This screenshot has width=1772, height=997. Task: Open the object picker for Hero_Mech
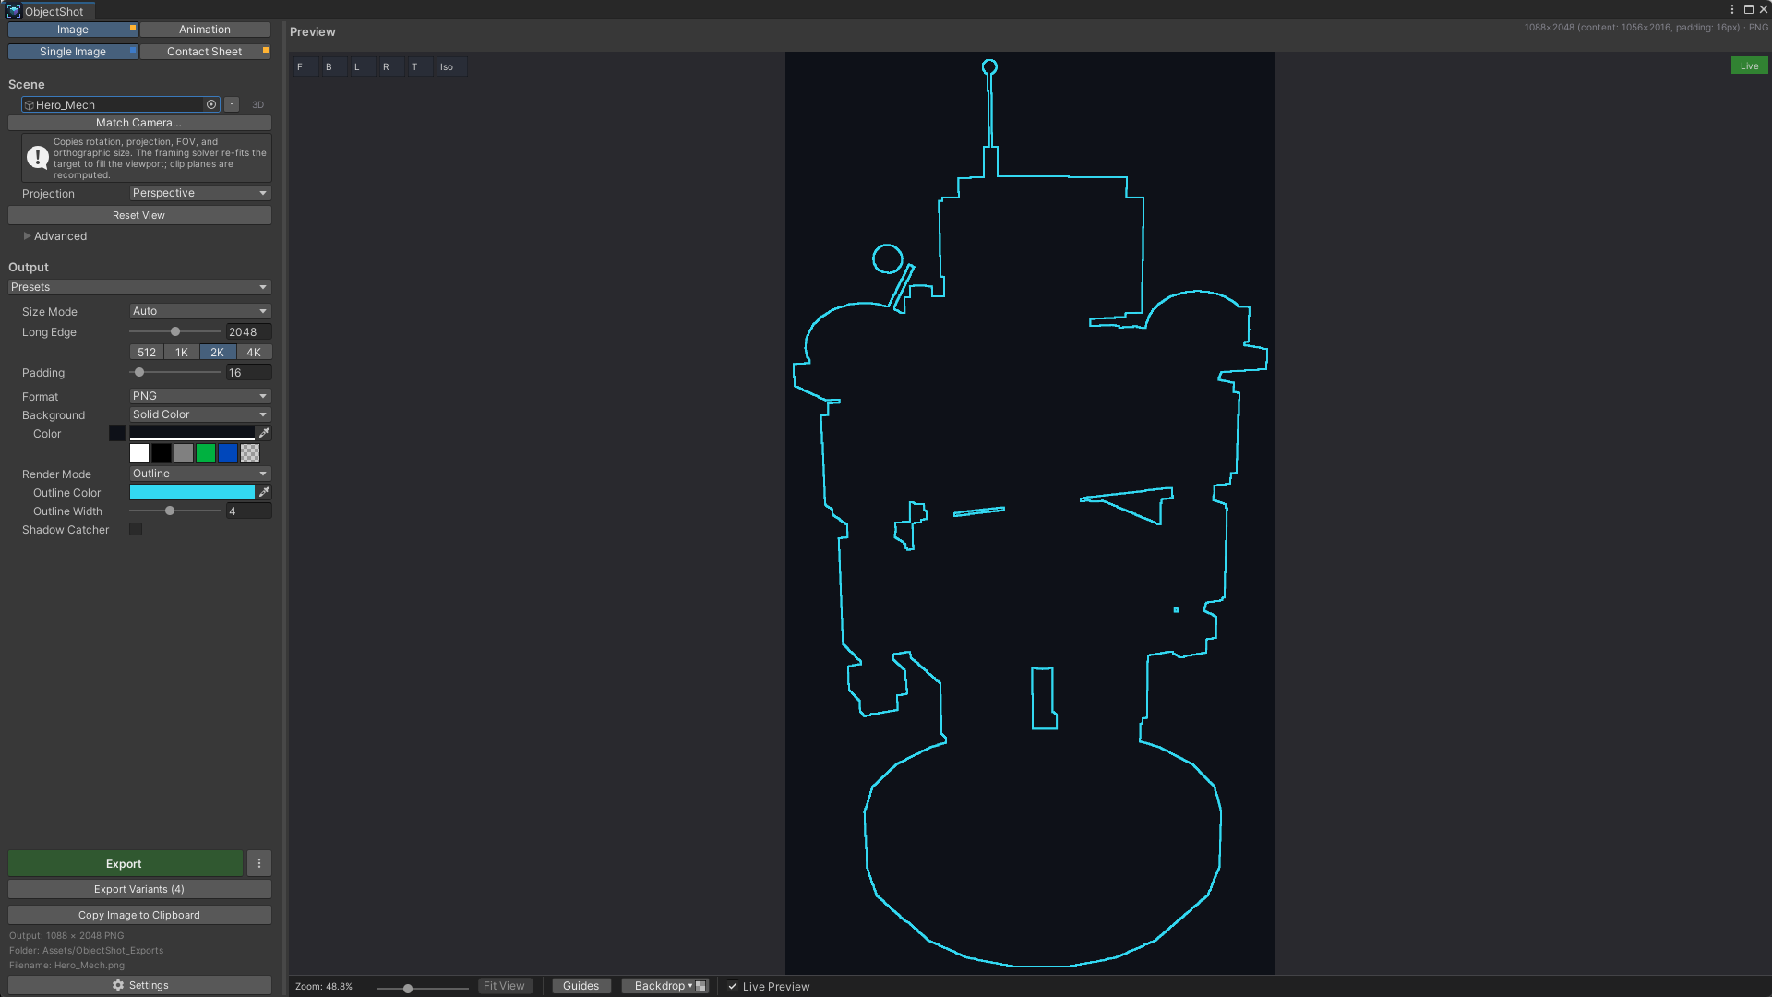tap(211, 104)
